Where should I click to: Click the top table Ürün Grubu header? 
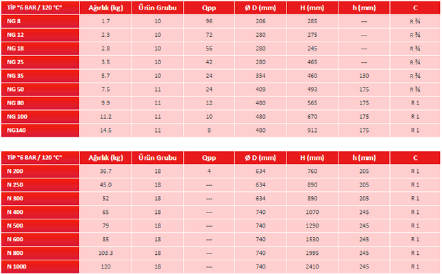coord(158,8)
